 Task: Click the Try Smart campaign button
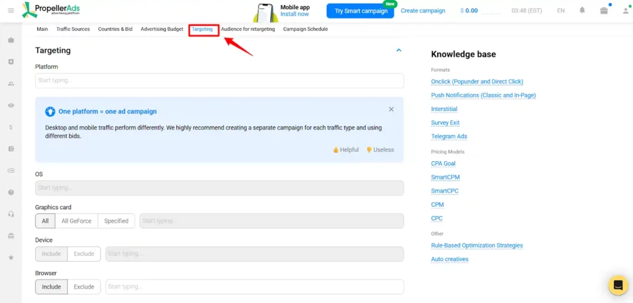coord(360,10)
